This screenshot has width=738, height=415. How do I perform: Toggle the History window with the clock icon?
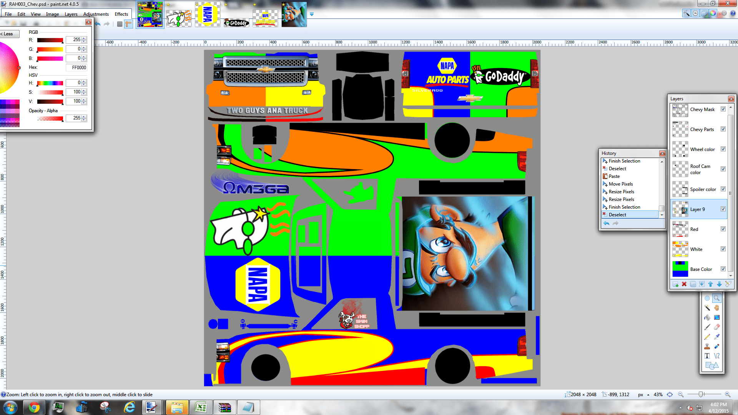click(x=695, y=13)
